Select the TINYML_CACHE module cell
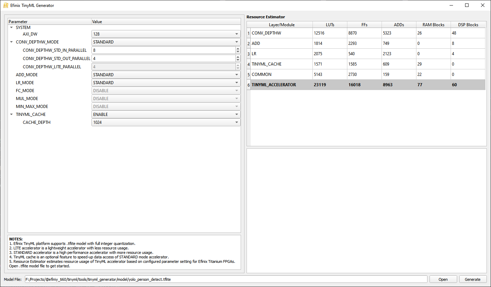The height and width of the screenshot is (287, 491). (x=282, y=64)
